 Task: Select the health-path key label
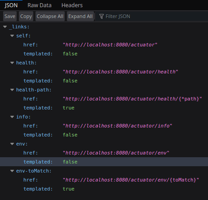(34, 90)
